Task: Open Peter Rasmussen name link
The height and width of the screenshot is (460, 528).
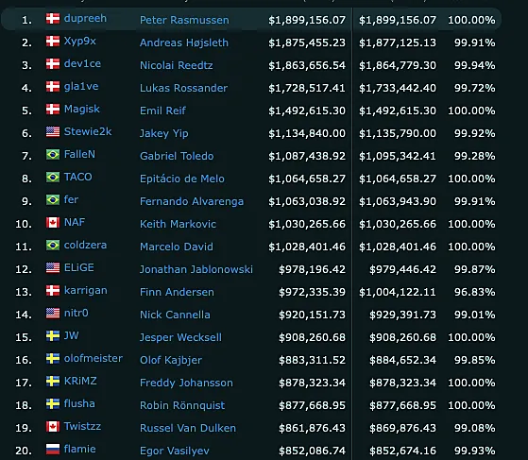Action: click(184, 20)
